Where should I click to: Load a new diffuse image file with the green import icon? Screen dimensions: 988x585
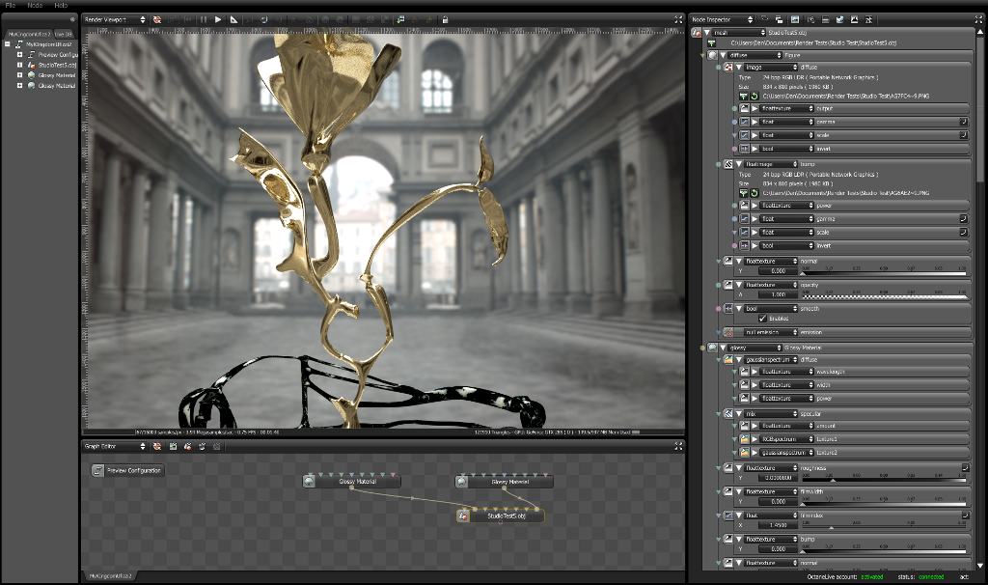pos(744,97)
